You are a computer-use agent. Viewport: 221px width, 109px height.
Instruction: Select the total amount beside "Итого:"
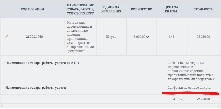203,99
